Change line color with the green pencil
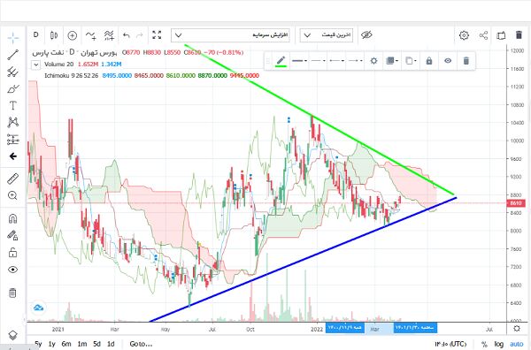 pos(281,61)
